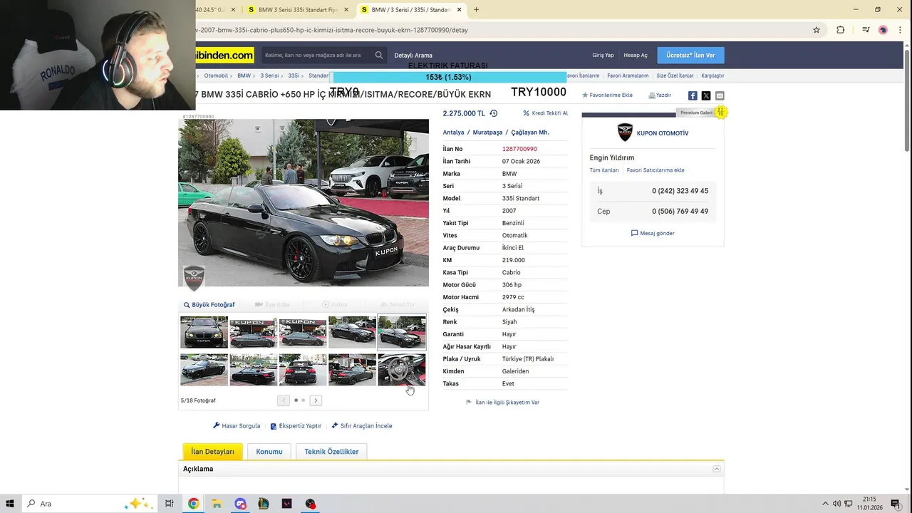The image size is (912, 513).
Task: Switch to the Konumu tab
Action: (x=269, y=451)
